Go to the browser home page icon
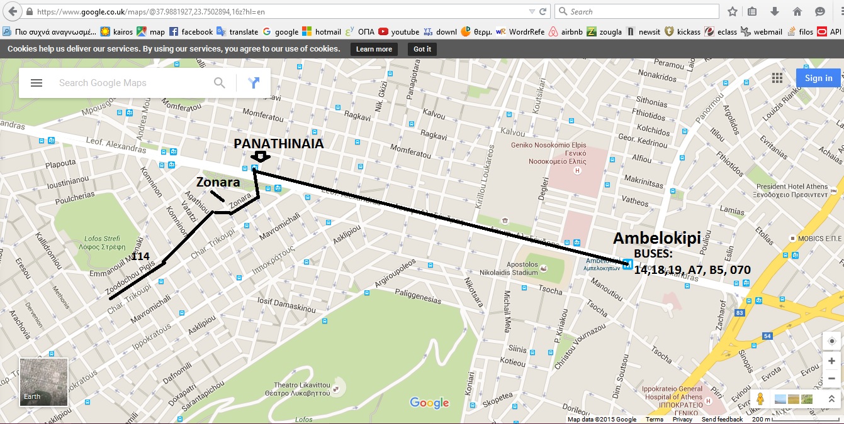 pyautogui.click(x=797, y=12)
